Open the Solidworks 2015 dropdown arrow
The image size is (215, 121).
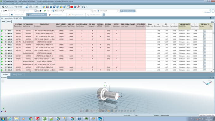click(40, 7)
